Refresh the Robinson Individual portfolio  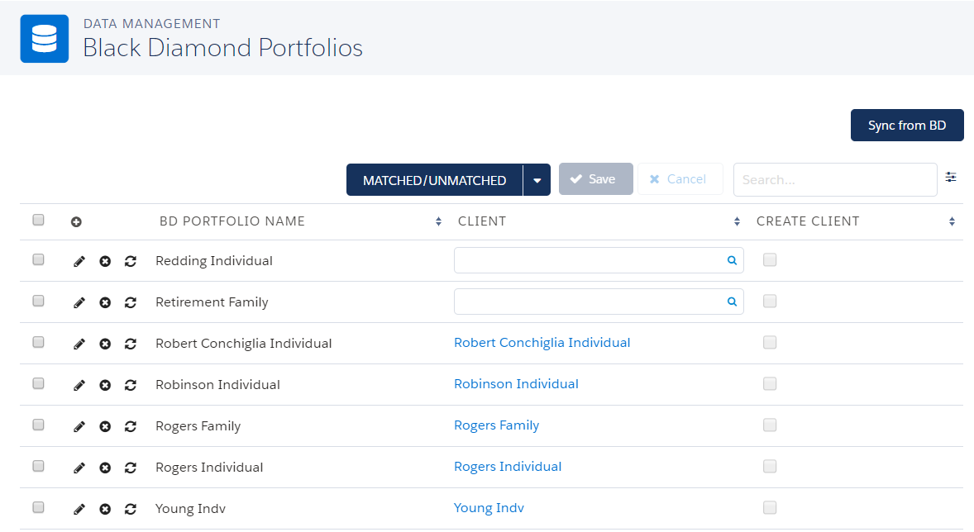point(131,386)
